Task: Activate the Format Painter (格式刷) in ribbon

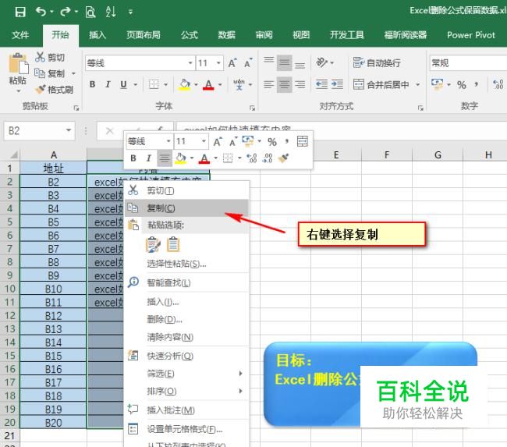Action: point(54,89)
